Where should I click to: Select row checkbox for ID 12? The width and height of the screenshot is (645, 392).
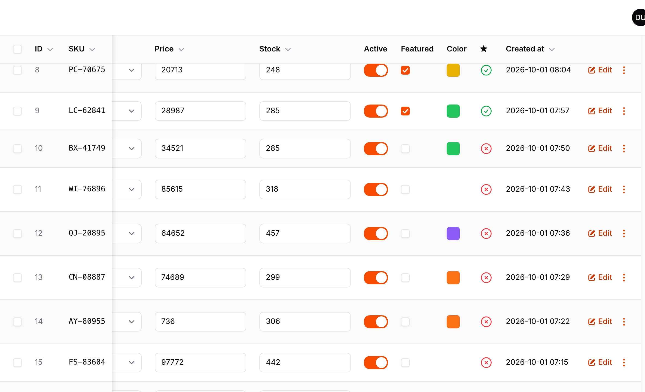(x=17, y=234)
